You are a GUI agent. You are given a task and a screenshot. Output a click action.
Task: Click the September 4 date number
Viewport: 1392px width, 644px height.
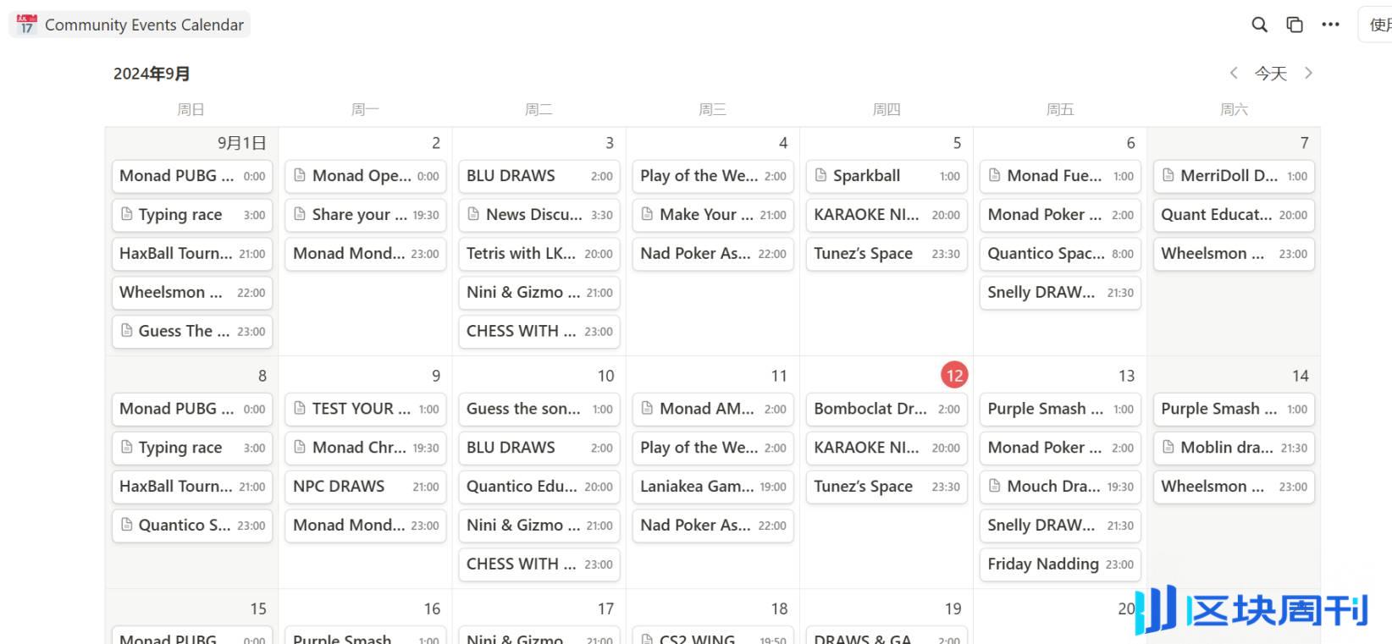pos(783,143)
